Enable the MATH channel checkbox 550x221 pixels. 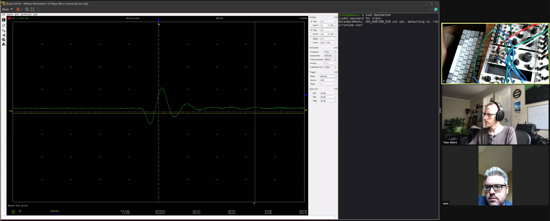(x=311, y=39)
